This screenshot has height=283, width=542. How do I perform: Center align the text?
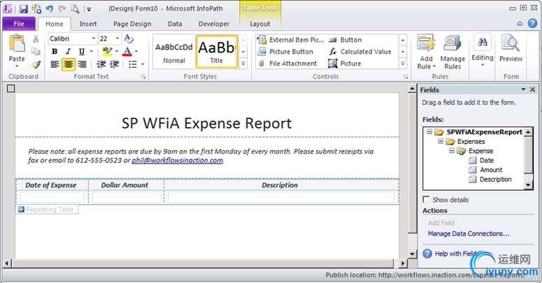pyautogui.click(x=69, y=64)
